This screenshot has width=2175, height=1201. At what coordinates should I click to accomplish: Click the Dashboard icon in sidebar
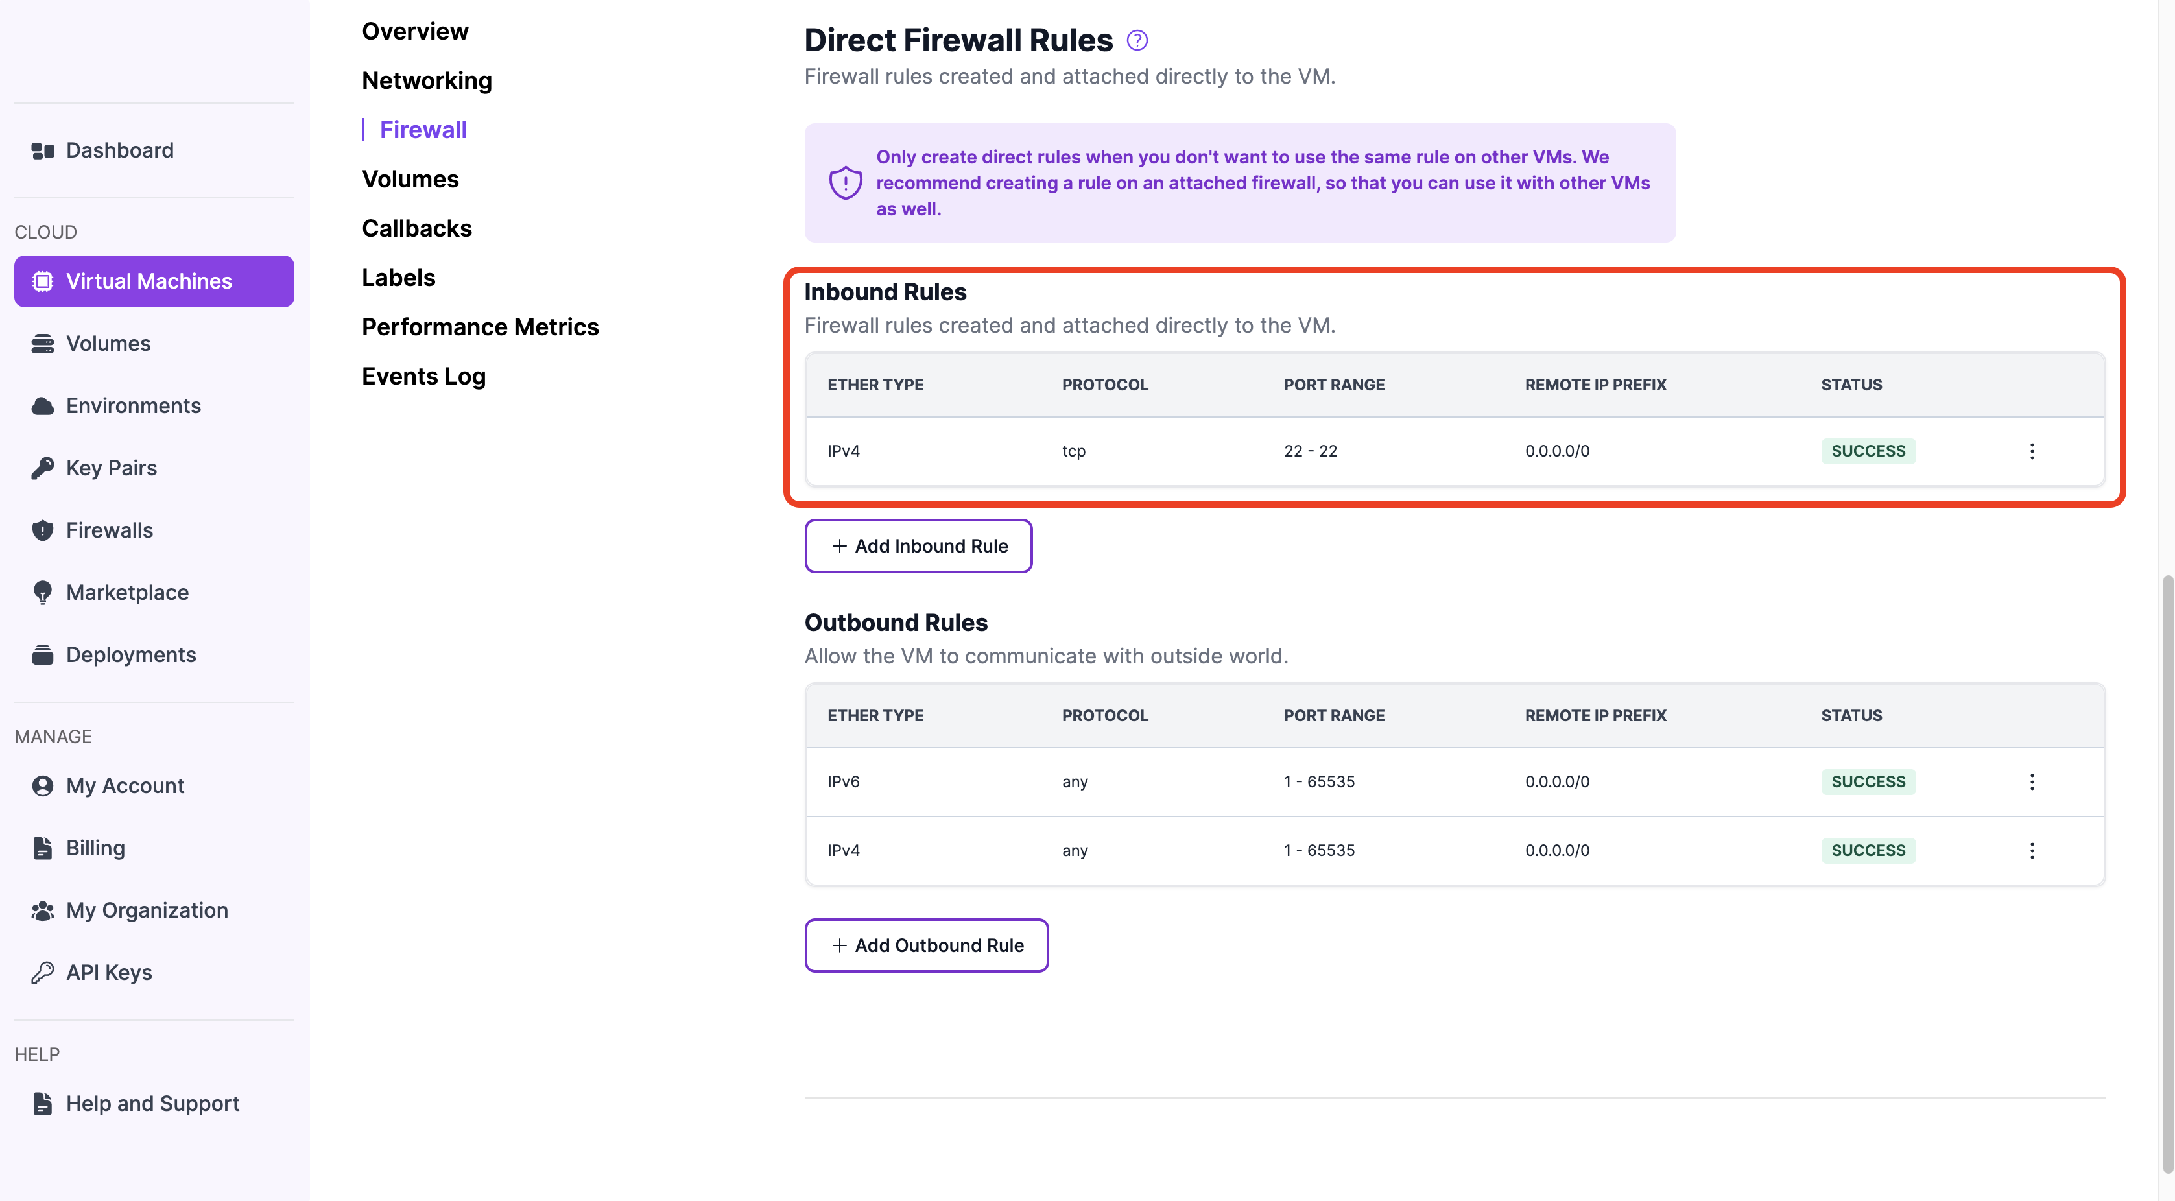(x=42, y=150)
